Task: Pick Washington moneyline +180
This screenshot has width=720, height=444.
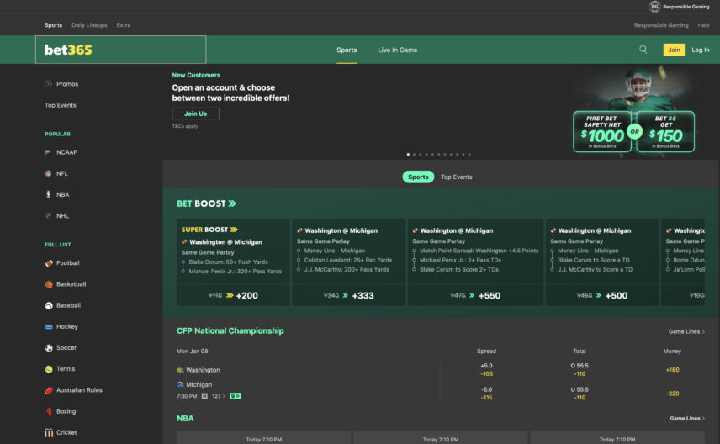Action: click(672, 370)
